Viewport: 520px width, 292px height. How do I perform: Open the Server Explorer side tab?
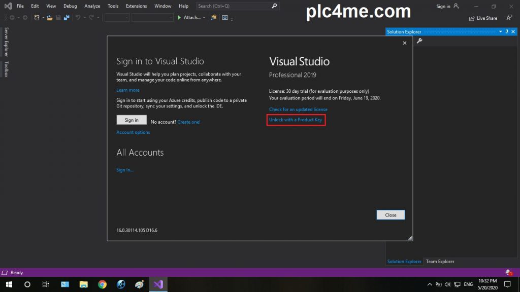(x=6, y=42)
